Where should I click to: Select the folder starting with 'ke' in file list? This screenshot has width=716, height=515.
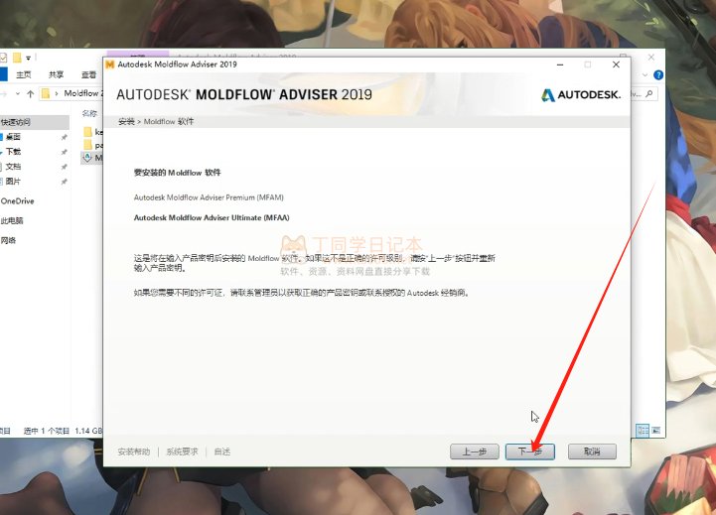[93, 132]
